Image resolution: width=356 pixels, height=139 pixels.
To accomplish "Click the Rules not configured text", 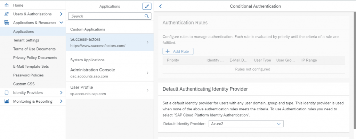I will tap(253, 69).
